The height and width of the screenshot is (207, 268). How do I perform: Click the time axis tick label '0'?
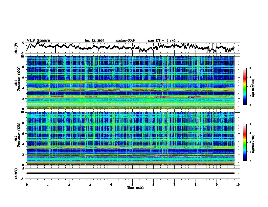coord(27,185)
